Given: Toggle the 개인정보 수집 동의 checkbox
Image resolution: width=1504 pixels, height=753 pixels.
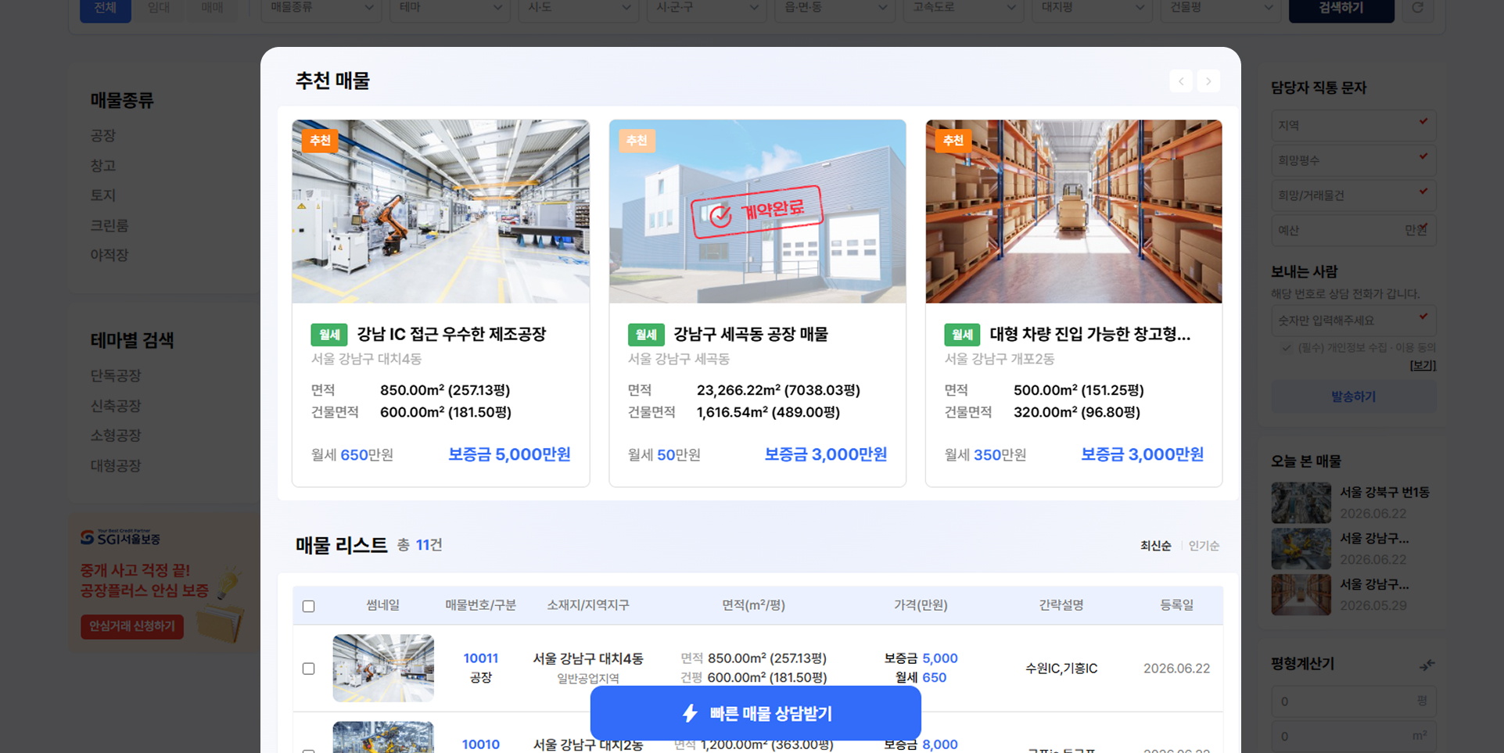Looking at the screenshot, I should pyautogui.click(x=1287, y=348).
